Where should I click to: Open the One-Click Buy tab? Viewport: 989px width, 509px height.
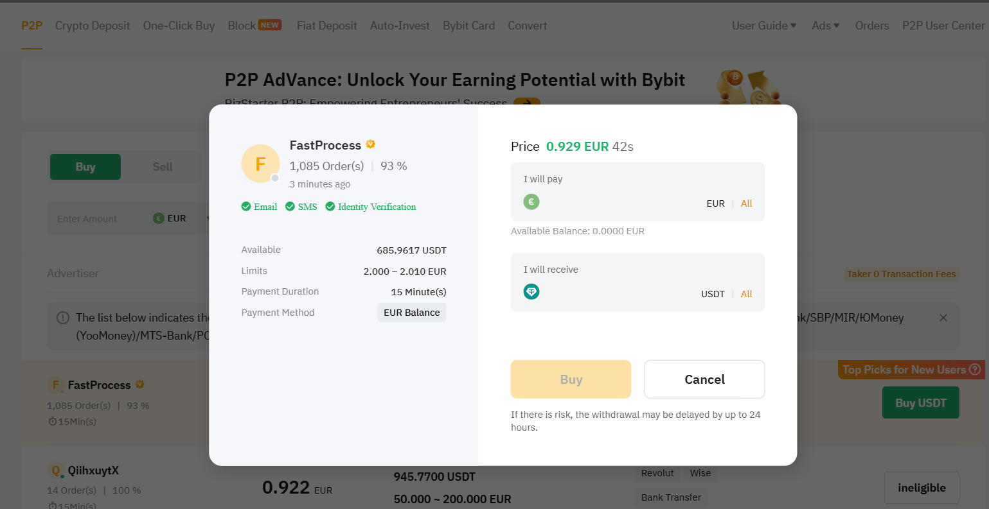click(179, 26)
